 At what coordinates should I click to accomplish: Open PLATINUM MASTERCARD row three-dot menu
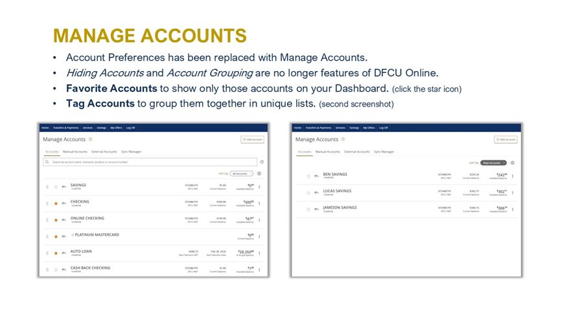coord(260,237)
